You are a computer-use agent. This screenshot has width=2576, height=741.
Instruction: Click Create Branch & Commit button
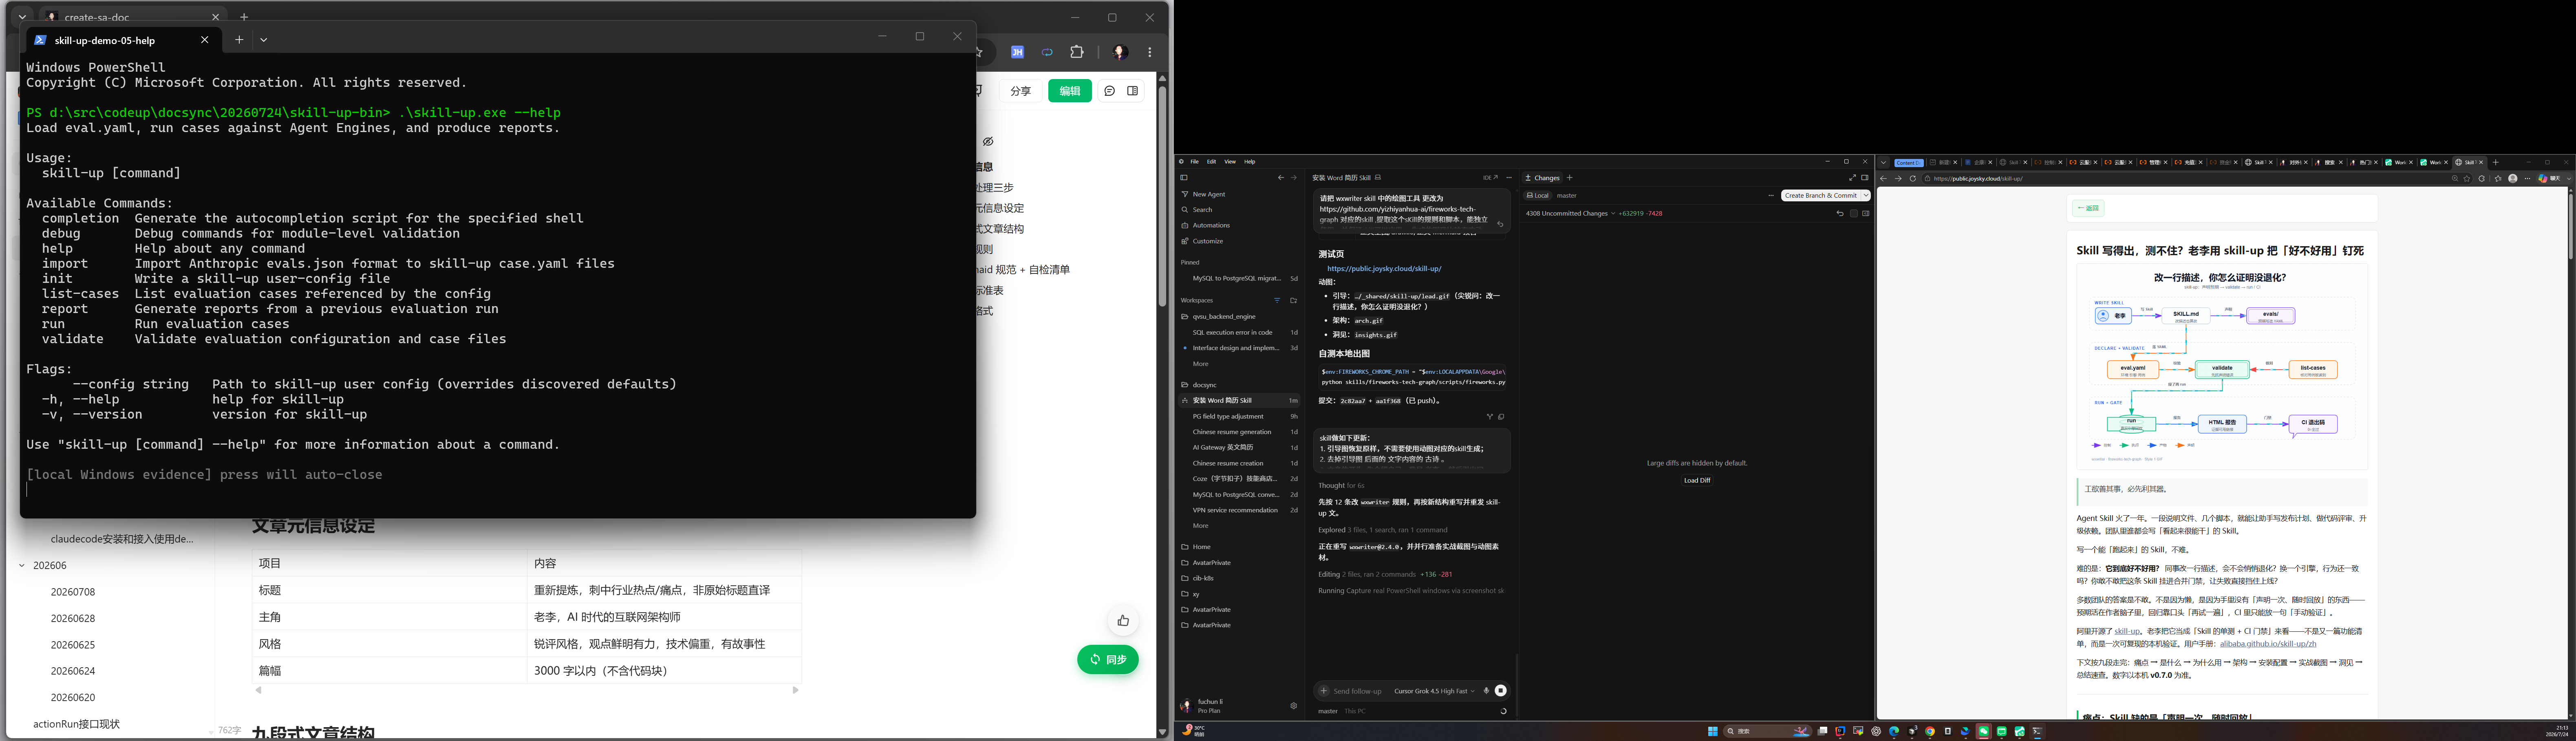click(1821, 196)
